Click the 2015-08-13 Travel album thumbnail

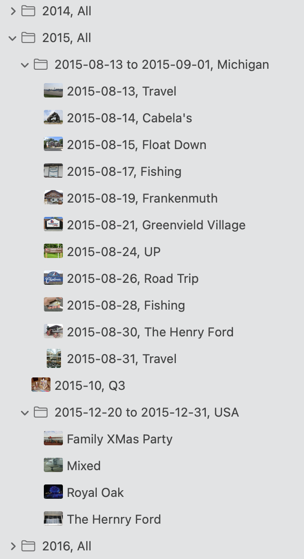(53, 91)
